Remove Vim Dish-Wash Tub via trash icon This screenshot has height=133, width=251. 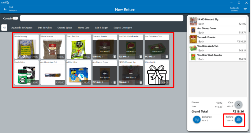(167, 56)
